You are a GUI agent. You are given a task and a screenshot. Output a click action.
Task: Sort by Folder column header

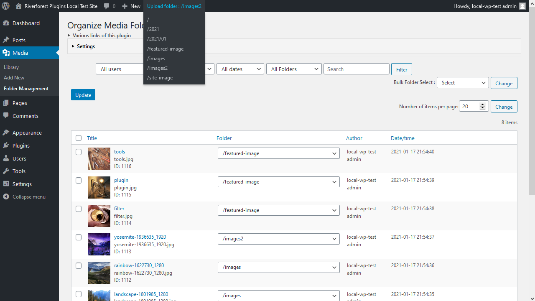click(224, 138)
